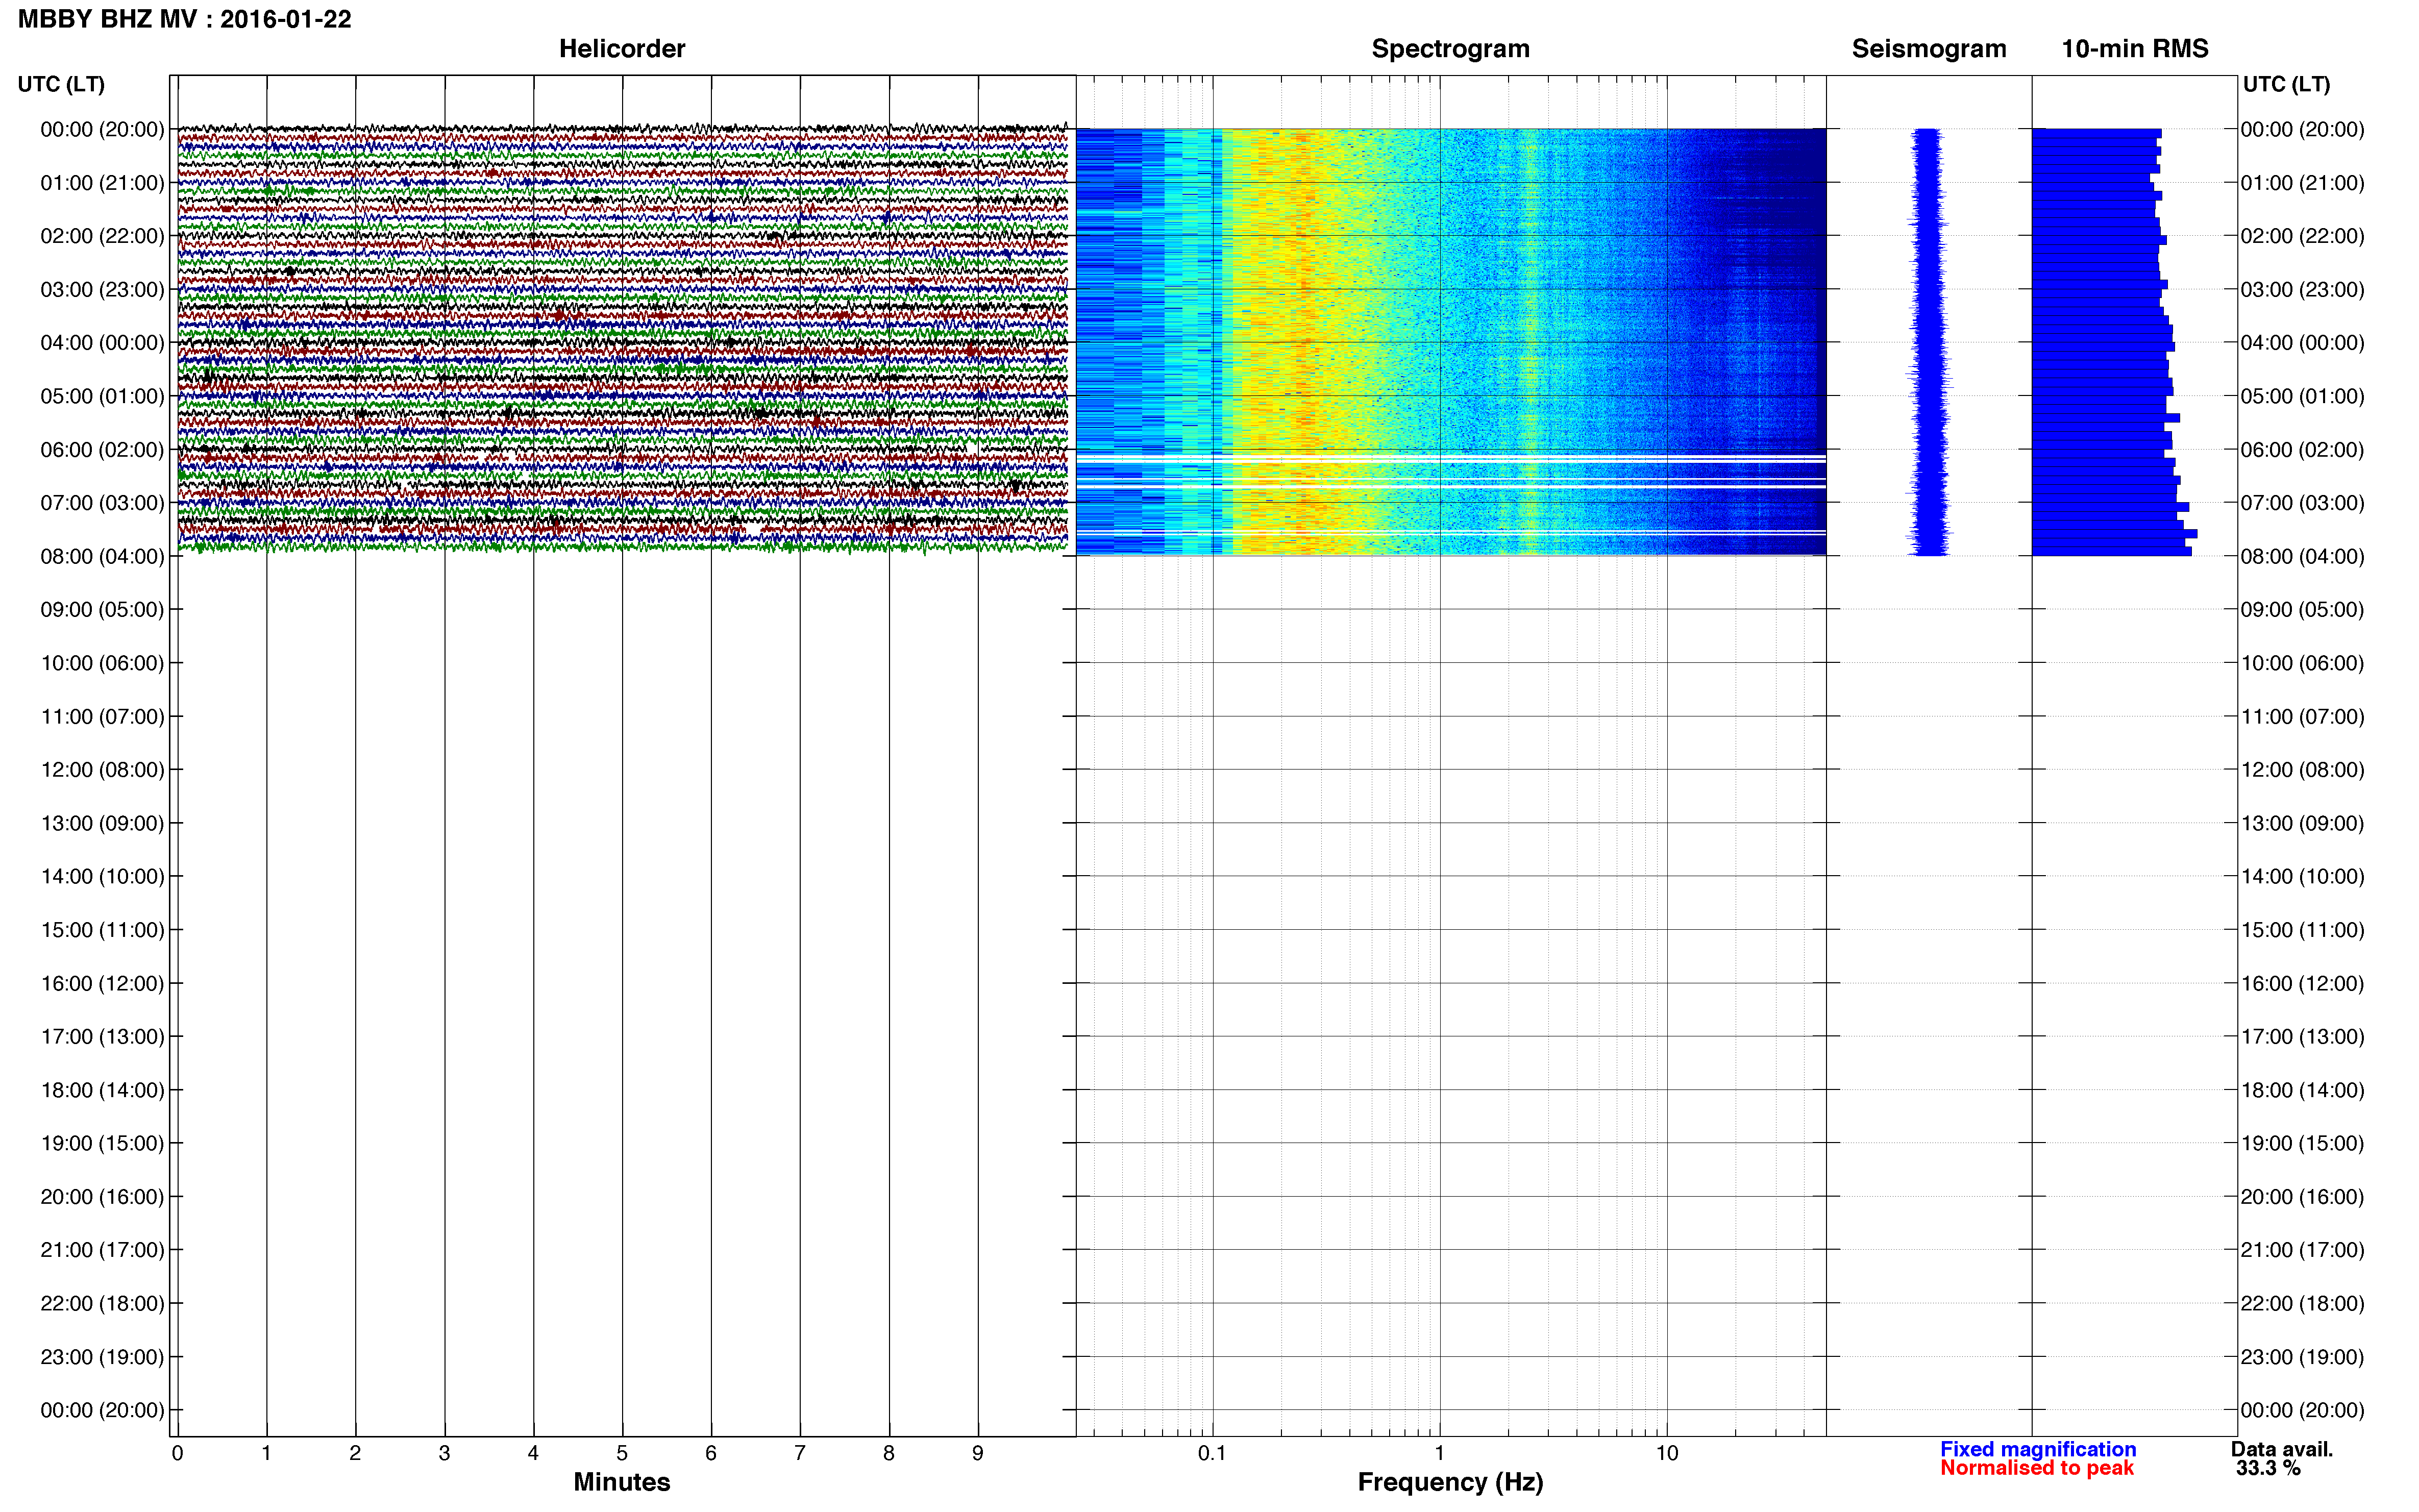The image size is (2419, 1512).
Task: Click right axis label 06:00 (02:00)
Action: (x=2302, y=450)
